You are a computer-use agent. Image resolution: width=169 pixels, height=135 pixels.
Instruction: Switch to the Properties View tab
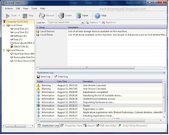pyautogui.click(x=71, y=126)
